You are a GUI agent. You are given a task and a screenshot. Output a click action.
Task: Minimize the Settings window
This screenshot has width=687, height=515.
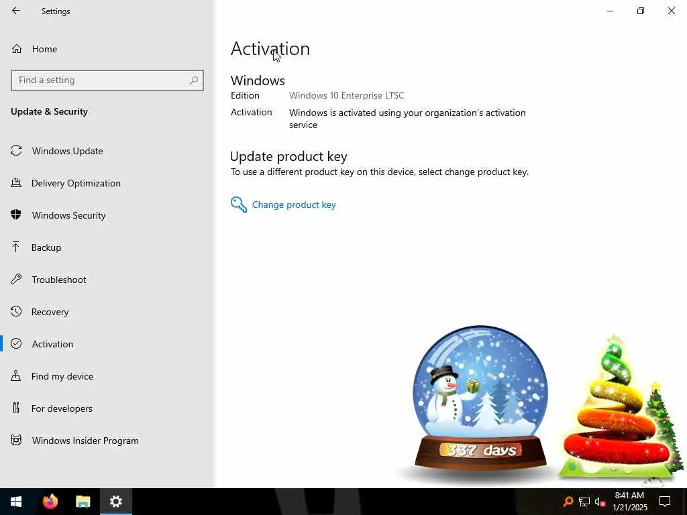tap(610, 11)
